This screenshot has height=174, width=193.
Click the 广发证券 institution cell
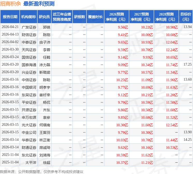coord(29,27)
